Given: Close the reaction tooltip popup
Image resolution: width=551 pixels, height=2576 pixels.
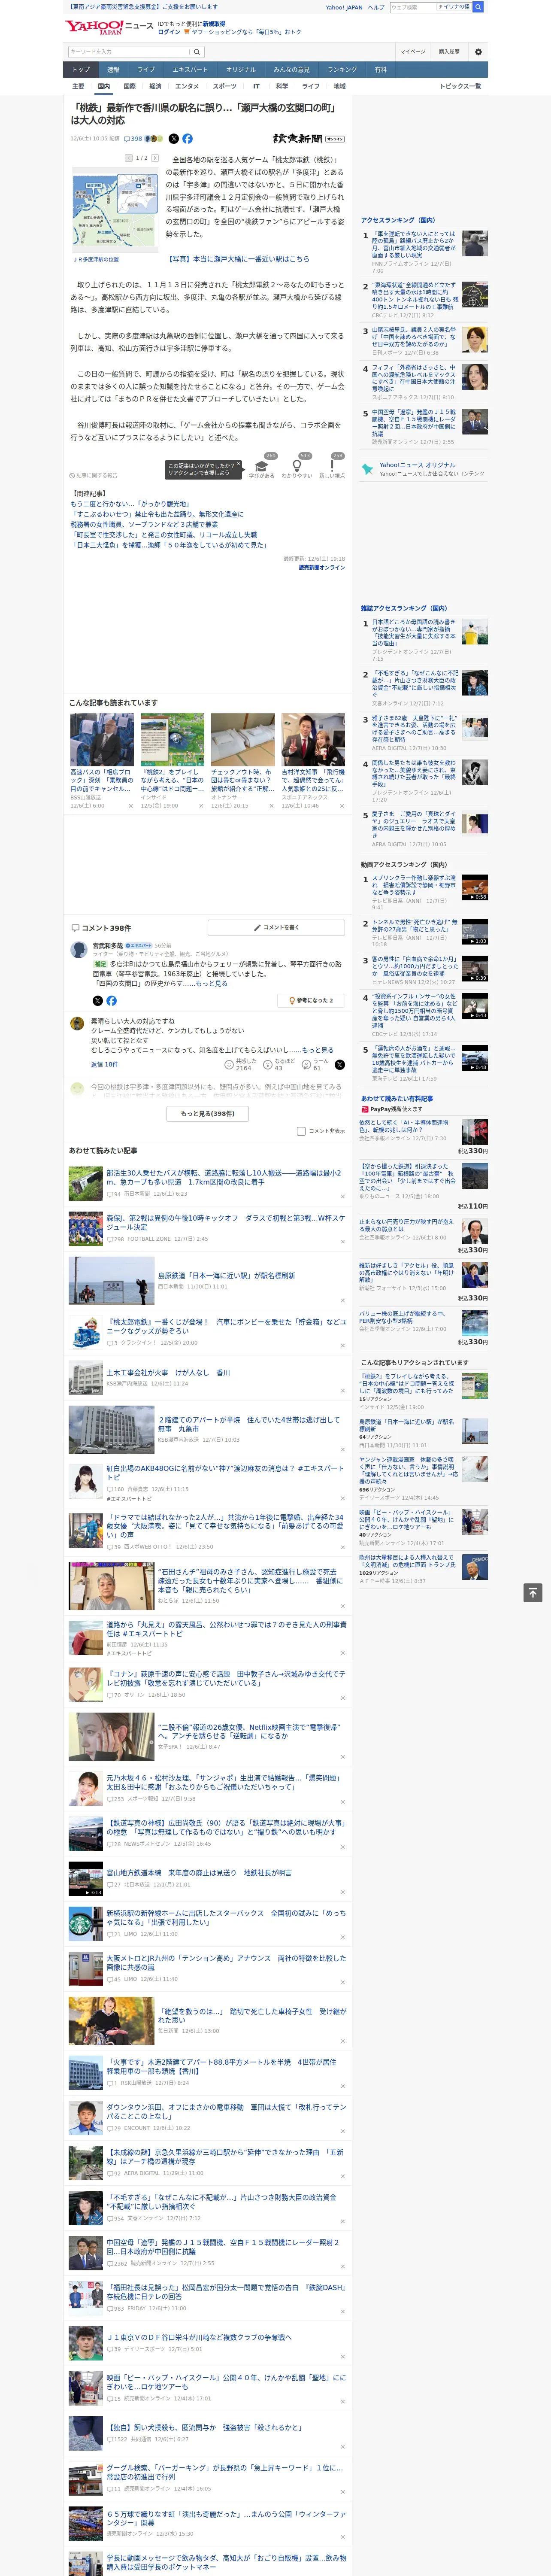Looking at the screenshot, I should point(239,465).
